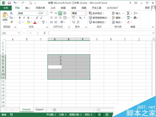The height and width of the screenshot is (117, 156).
Task: Open the number format dropdown
Action: pyautogui.click(x=85, y=13)
